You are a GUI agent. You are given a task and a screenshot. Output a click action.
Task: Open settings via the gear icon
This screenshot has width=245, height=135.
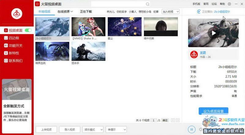tap(229, 4)
